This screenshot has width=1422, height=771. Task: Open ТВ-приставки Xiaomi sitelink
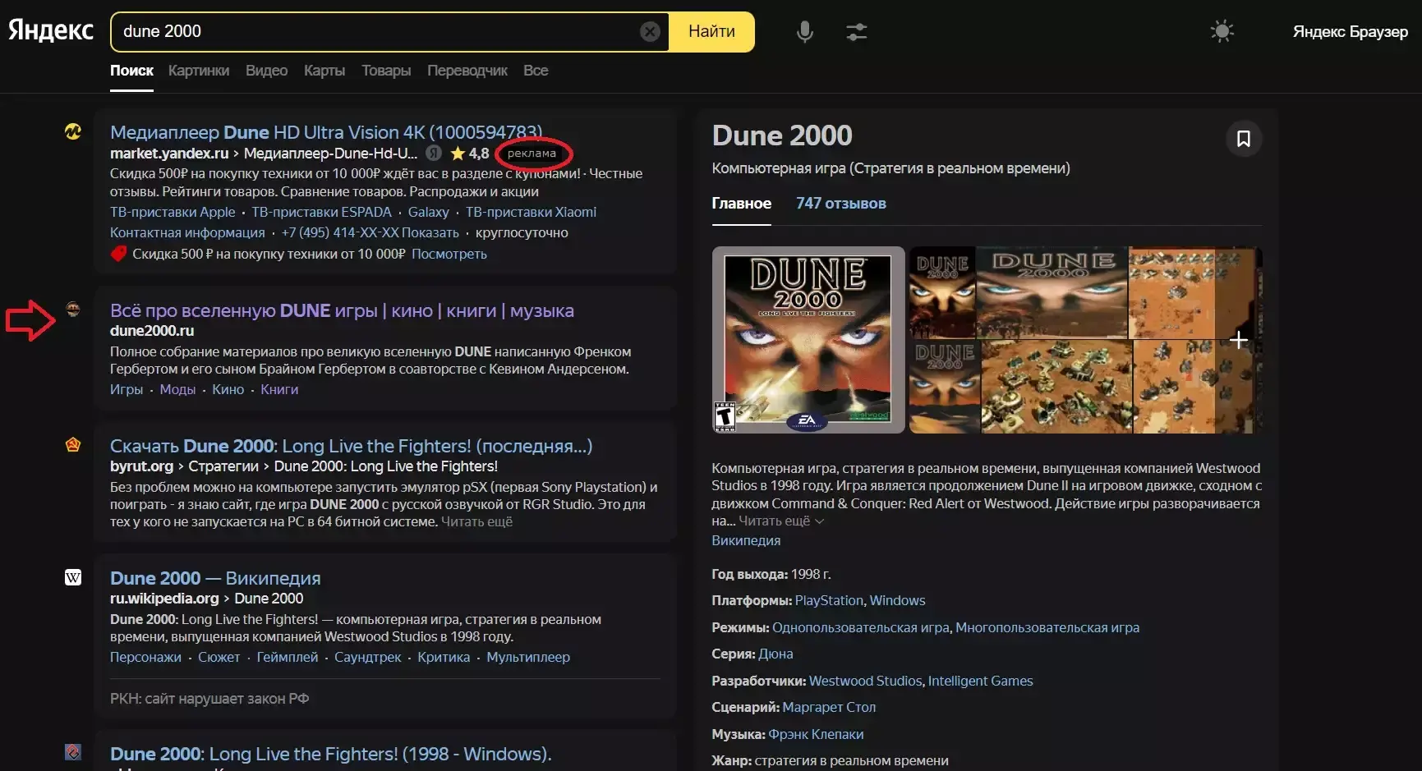[531, 212]
